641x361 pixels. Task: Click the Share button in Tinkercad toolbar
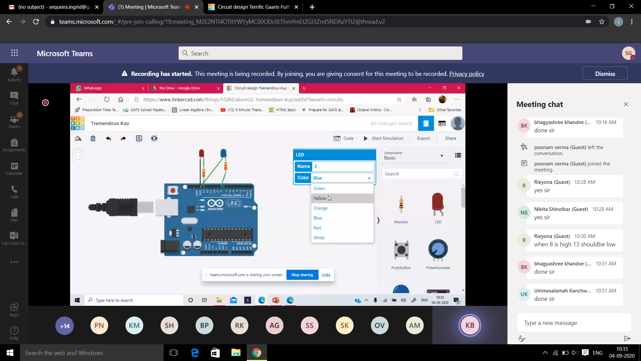click(450, 138)
